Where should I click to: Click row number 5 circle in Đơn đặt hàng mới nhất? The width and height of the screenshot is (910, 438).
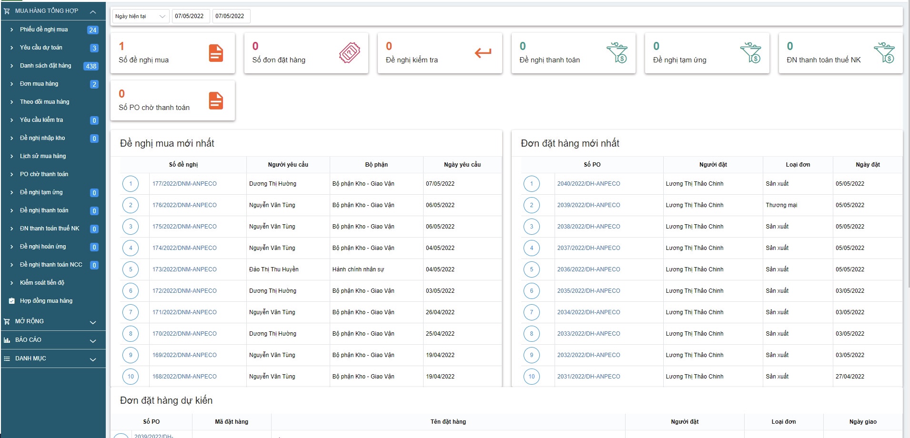click(x=532, y=269)
